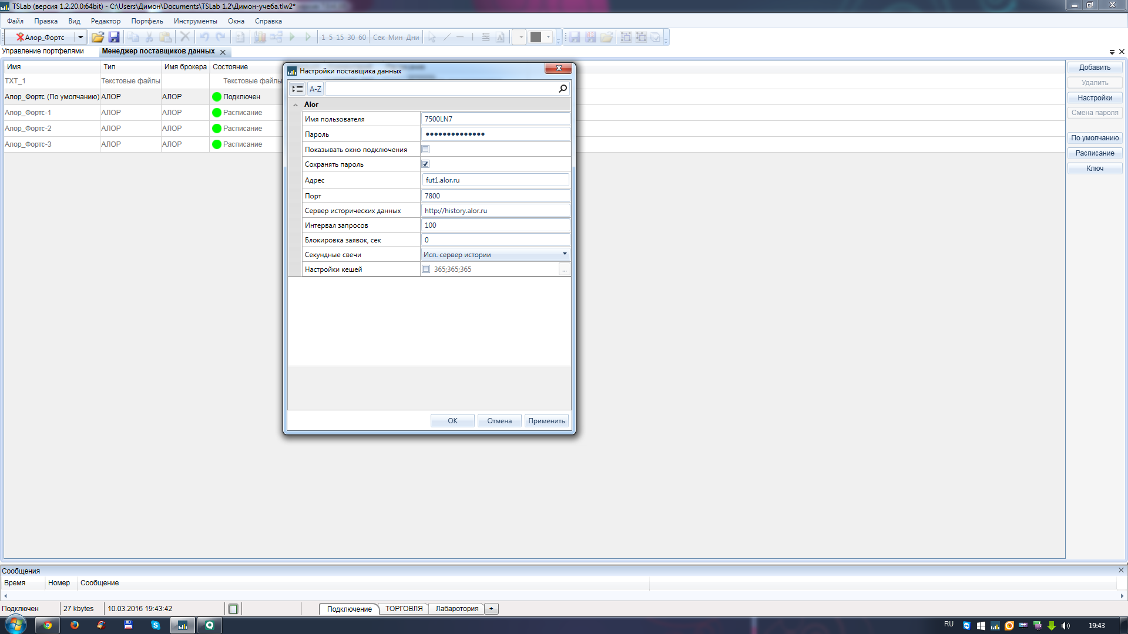Click the Отмена button

pyautogui.click(x=499, y=421)
